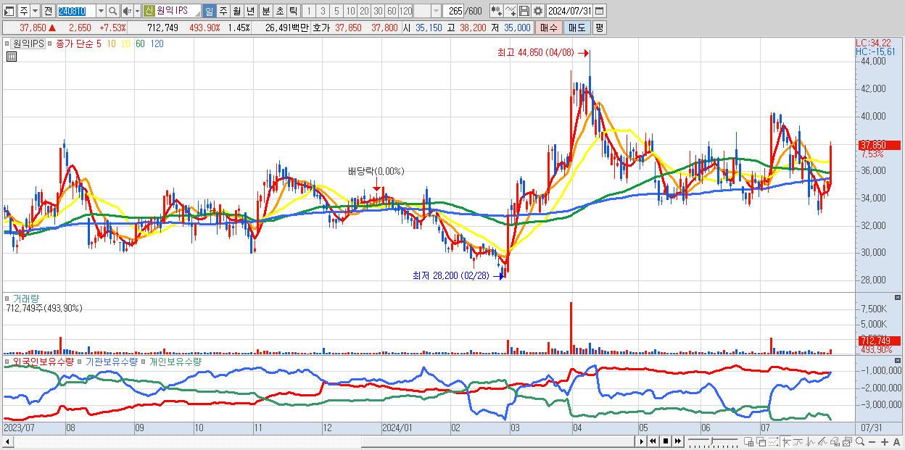Image resolution: width=905 pixels, height=450 pixels.
Task: Adjust the bottom zoom slider handle
Action: point(711,441)
